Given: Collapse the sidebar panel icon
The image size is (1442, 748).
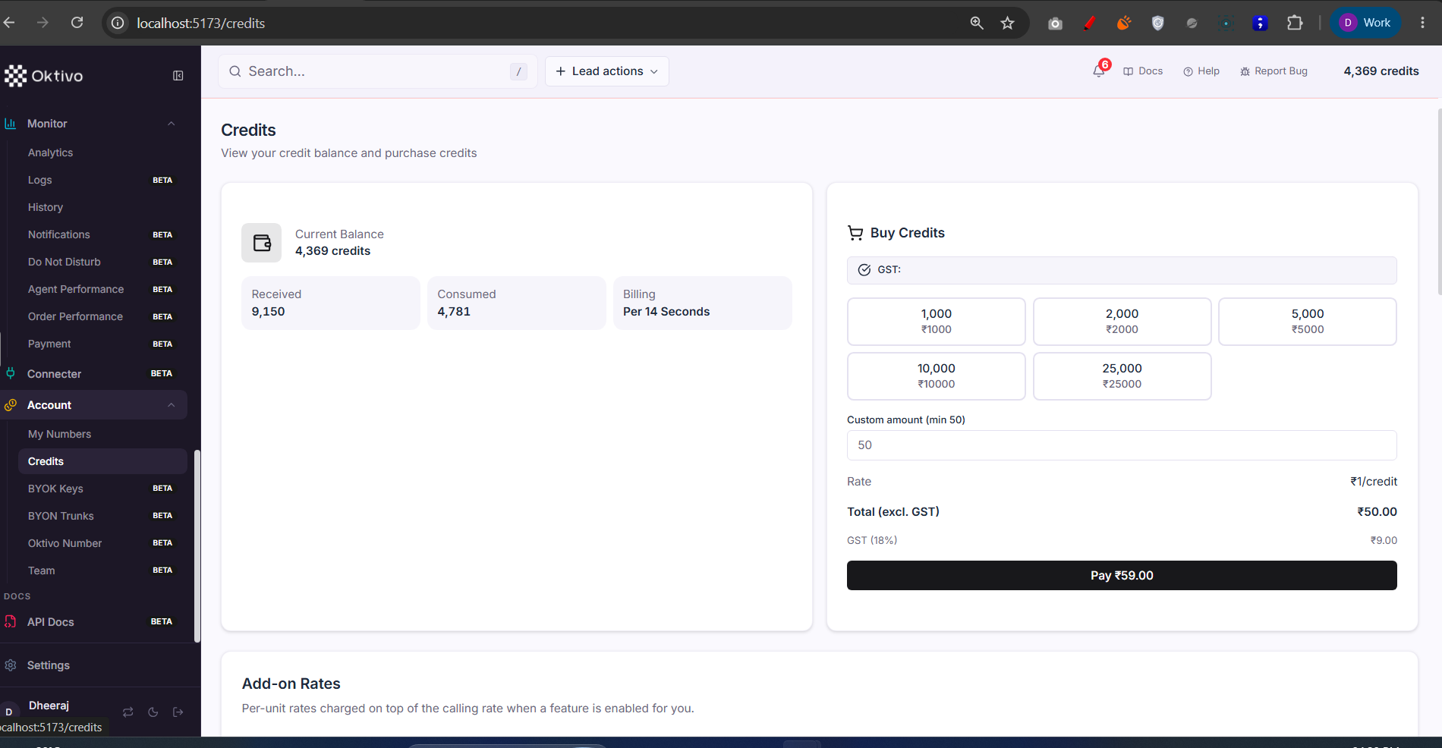Looking at the screenshot, I should click(178, 76).
